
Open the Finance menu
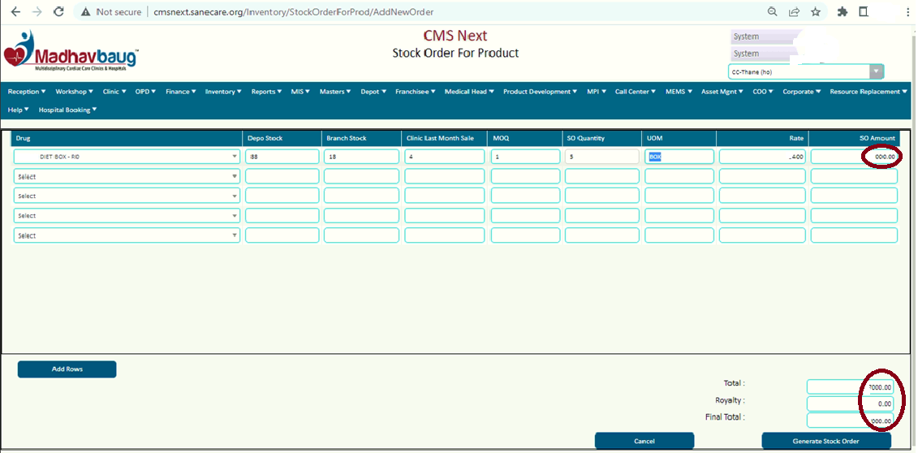(x=181, y=92)
